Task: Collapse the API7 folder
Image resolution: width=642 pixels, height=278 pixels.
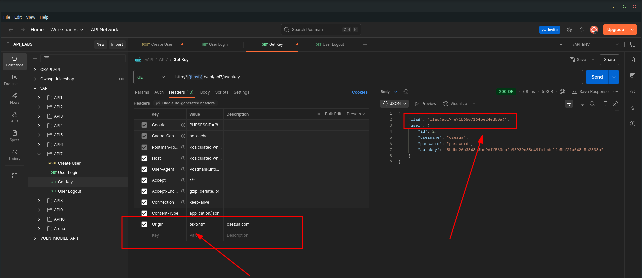Action: click(39, 154)
